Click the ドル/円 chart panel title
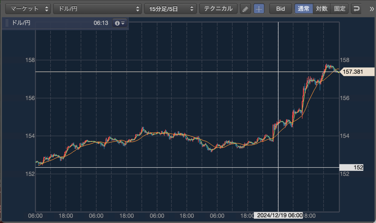The height and width of the screenshot is (223, 376). (x=21, y=23)
